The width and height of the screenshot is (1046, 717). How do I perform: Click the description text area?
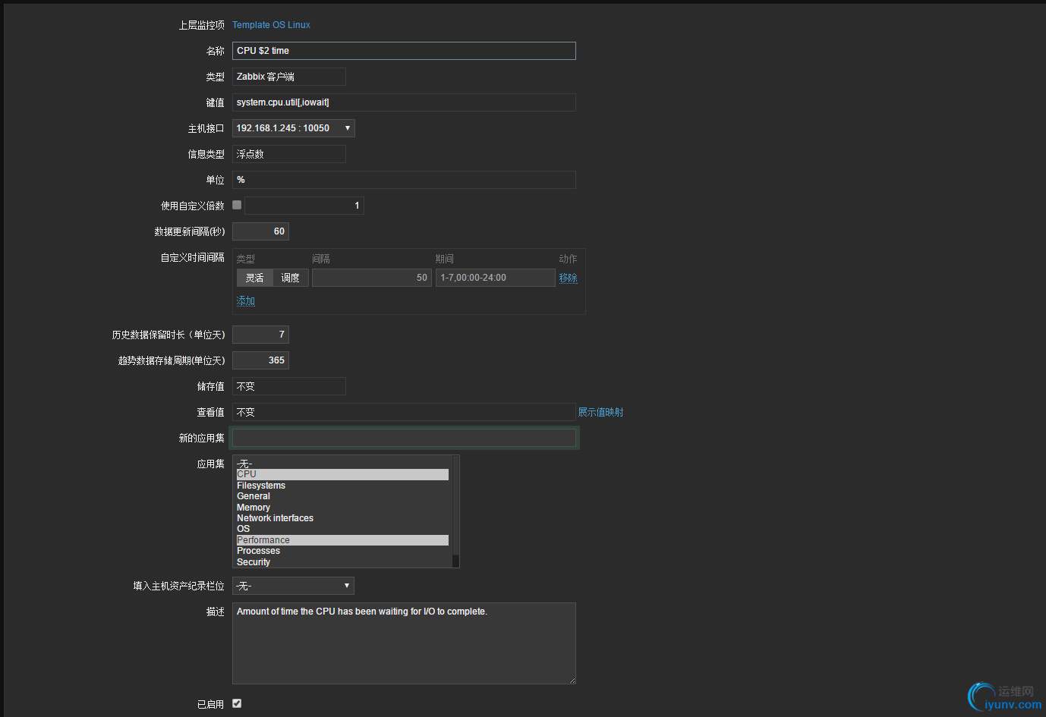click(404, 643)
